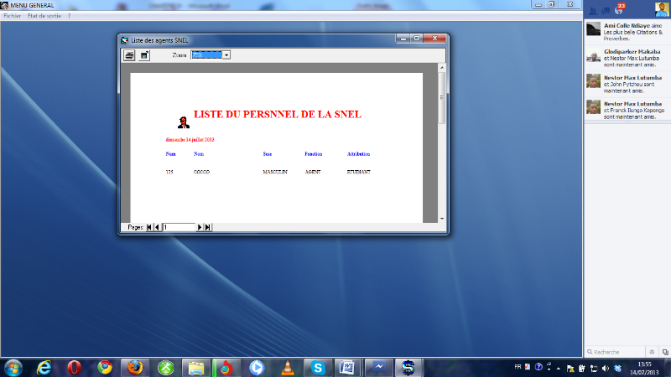Image resolution: width=671 pixels, height=377 pixels.
Task: Click the ETUDIANT cell in the report
Action: pyautogui.click(x=359, y=172)
